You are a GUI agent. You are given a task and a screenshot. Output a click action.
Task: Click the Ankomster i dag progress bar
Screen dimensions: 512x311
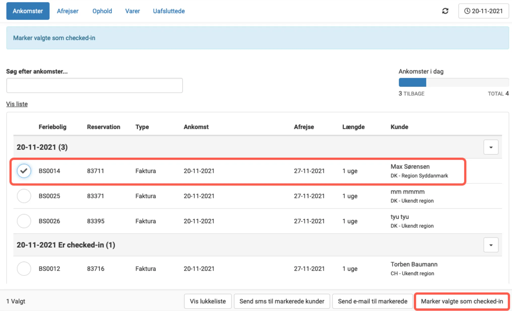pyautogui.click(x=454, y=83)
